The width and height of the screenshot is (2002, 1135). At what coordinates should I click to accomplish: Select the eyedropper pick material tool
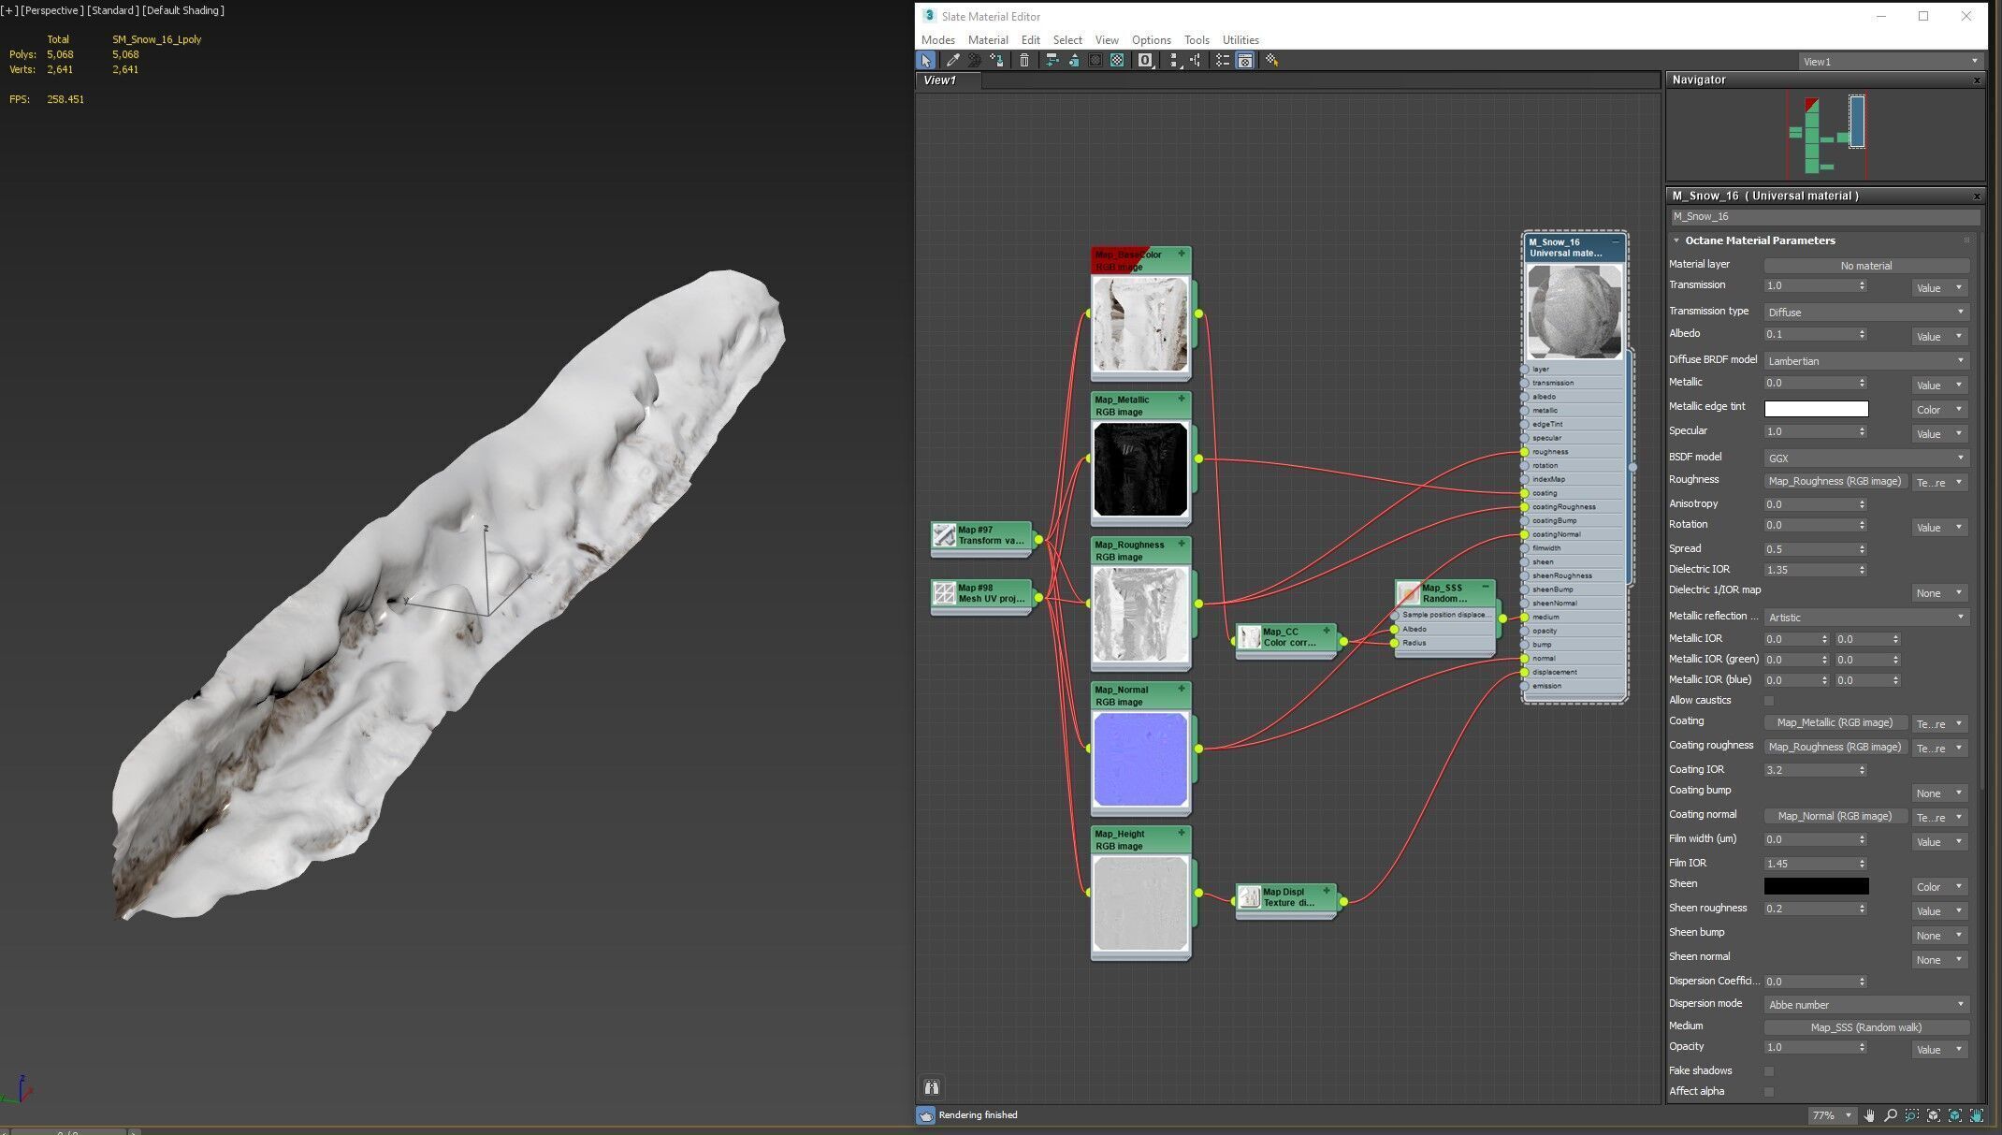pos(952,60)
